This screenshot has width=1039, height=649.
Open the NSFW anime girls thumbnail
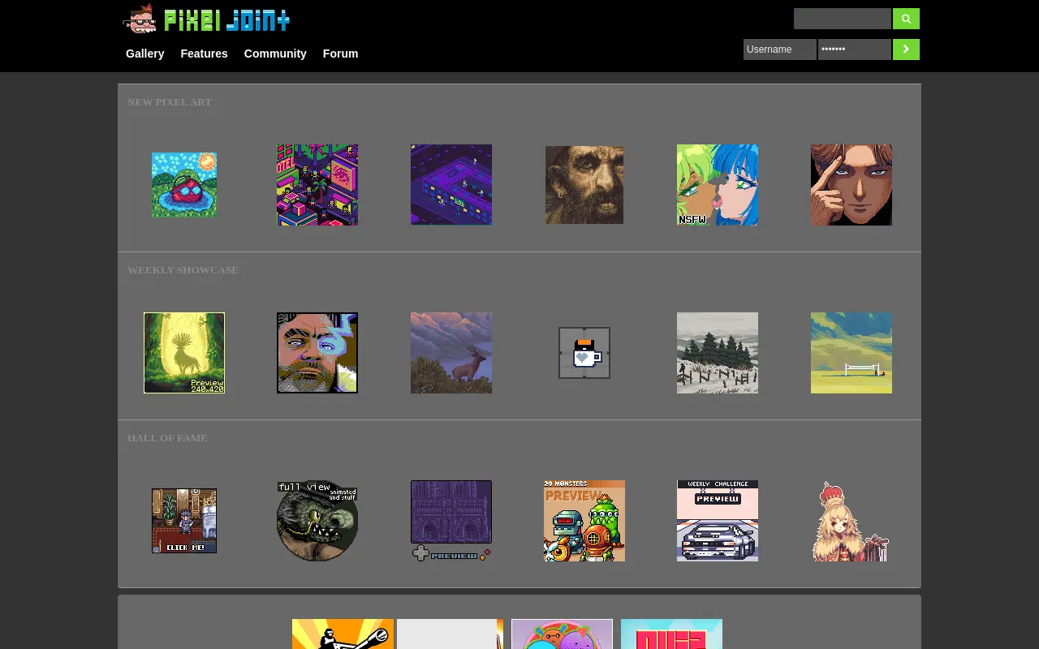718,185
